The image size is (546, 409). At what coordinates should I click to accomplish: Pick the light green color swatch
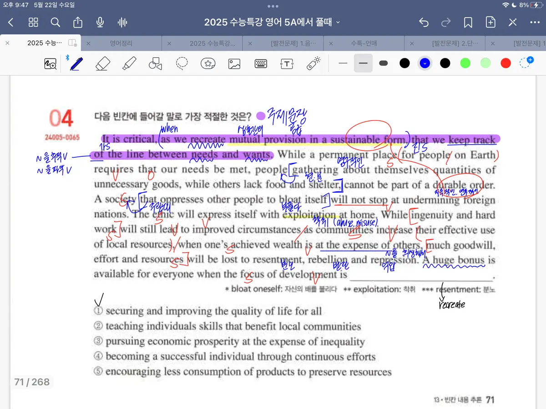pyautogui.click(x=485, y=63)
